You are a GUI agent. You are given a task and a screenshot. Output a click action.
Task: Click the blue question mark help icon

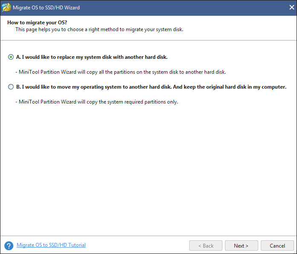9,245
